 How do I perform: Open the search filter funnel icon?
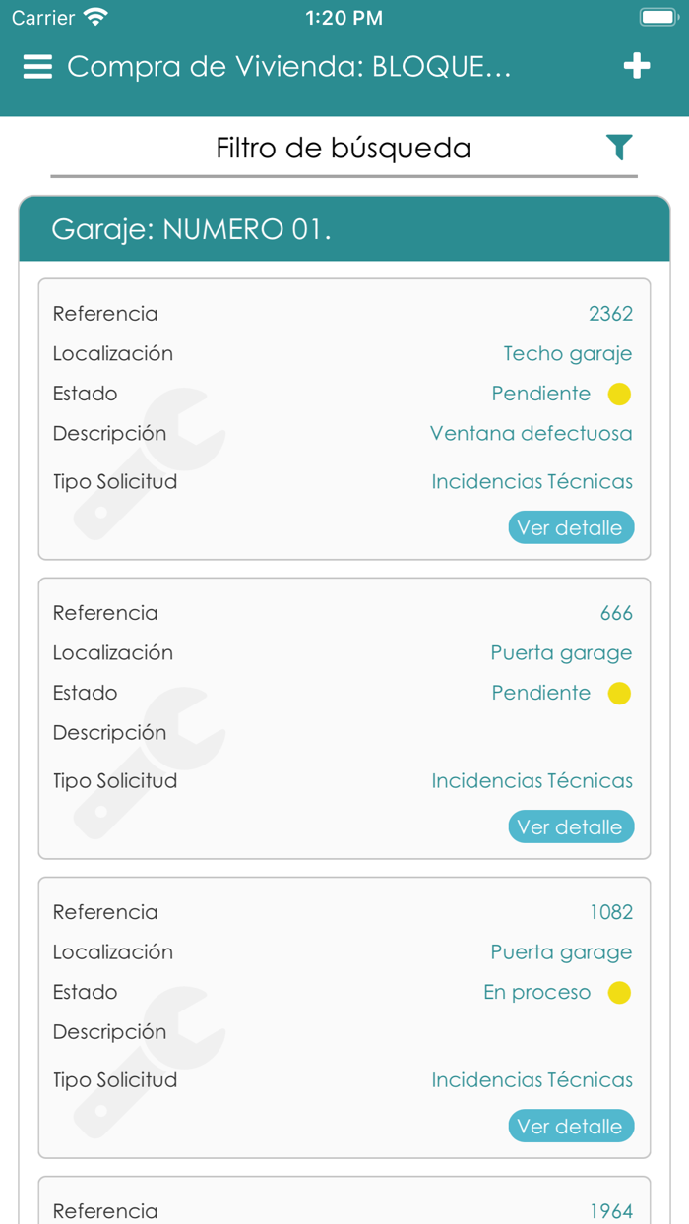[x=618, y=148]
